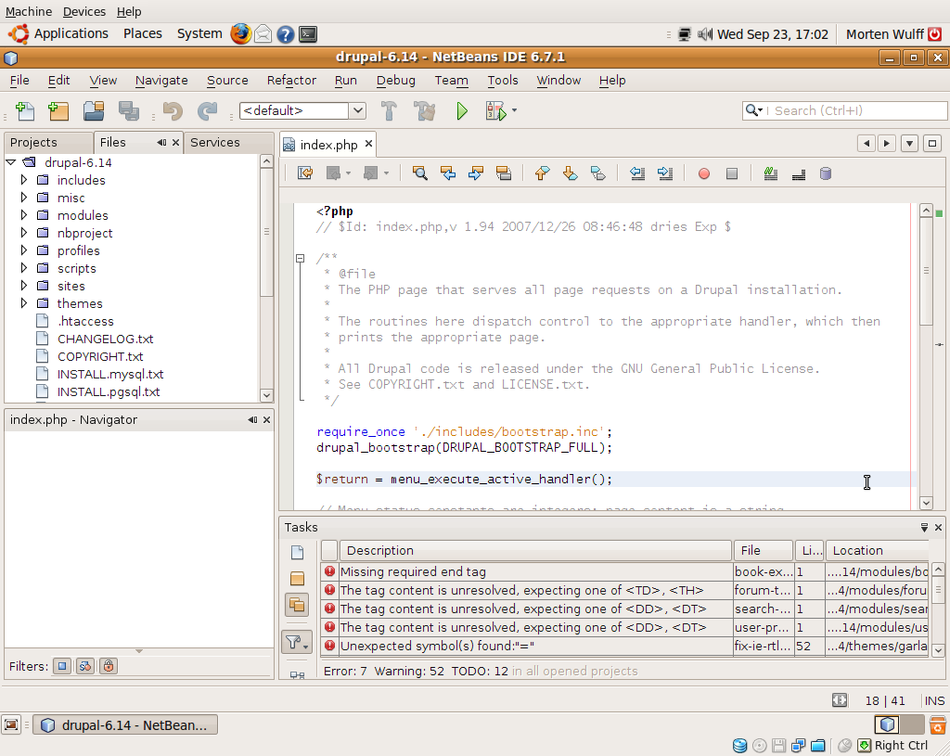Click the Location column header
This screenshot has width=950, height=756.
point(877,551)
